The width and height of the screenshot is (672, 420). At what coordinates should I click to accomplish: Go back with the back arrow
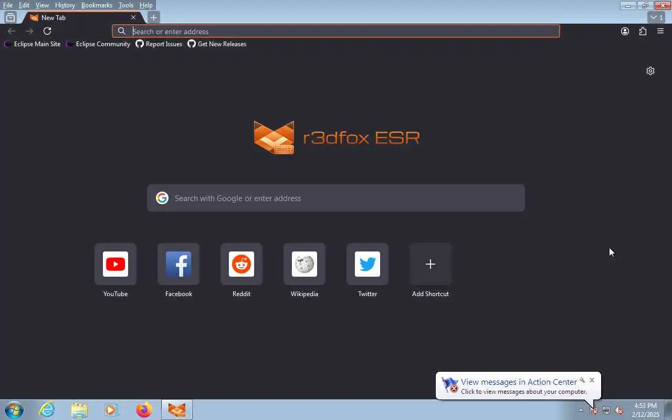tap(12, 31)
